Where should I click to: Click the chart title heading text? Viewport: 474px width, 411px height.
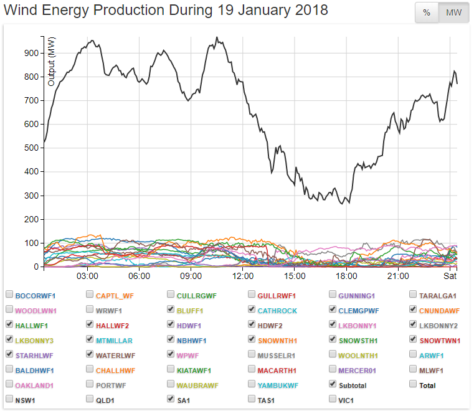coord(166,11)
